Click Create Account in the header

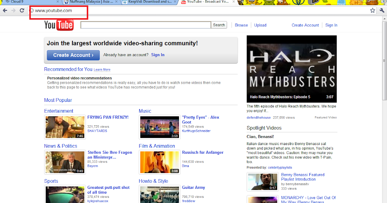[x=305, y=25]
